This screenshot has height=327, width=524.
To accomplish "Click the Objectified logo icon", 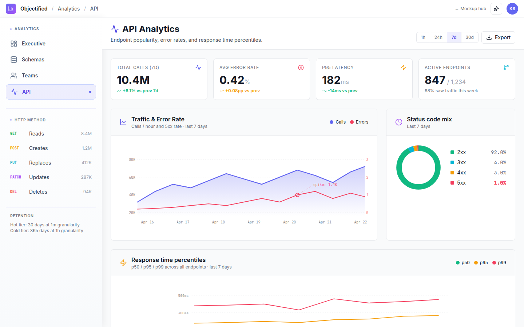I will [11, 8].
